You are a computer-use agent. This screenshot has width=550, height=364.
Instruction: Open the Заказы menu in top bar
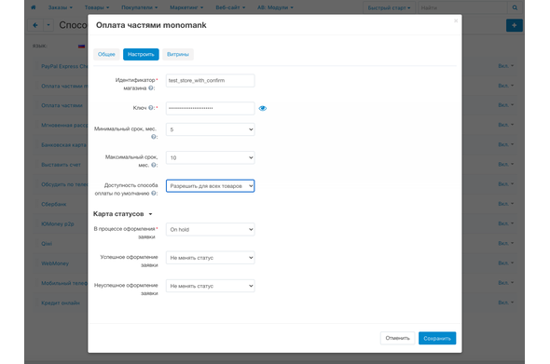[x=61, y=7]
